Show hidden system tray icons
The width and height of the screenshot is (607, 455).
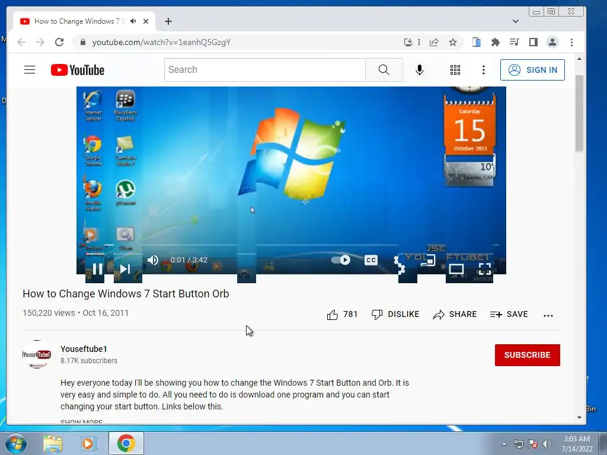click(x=504, y=444)
